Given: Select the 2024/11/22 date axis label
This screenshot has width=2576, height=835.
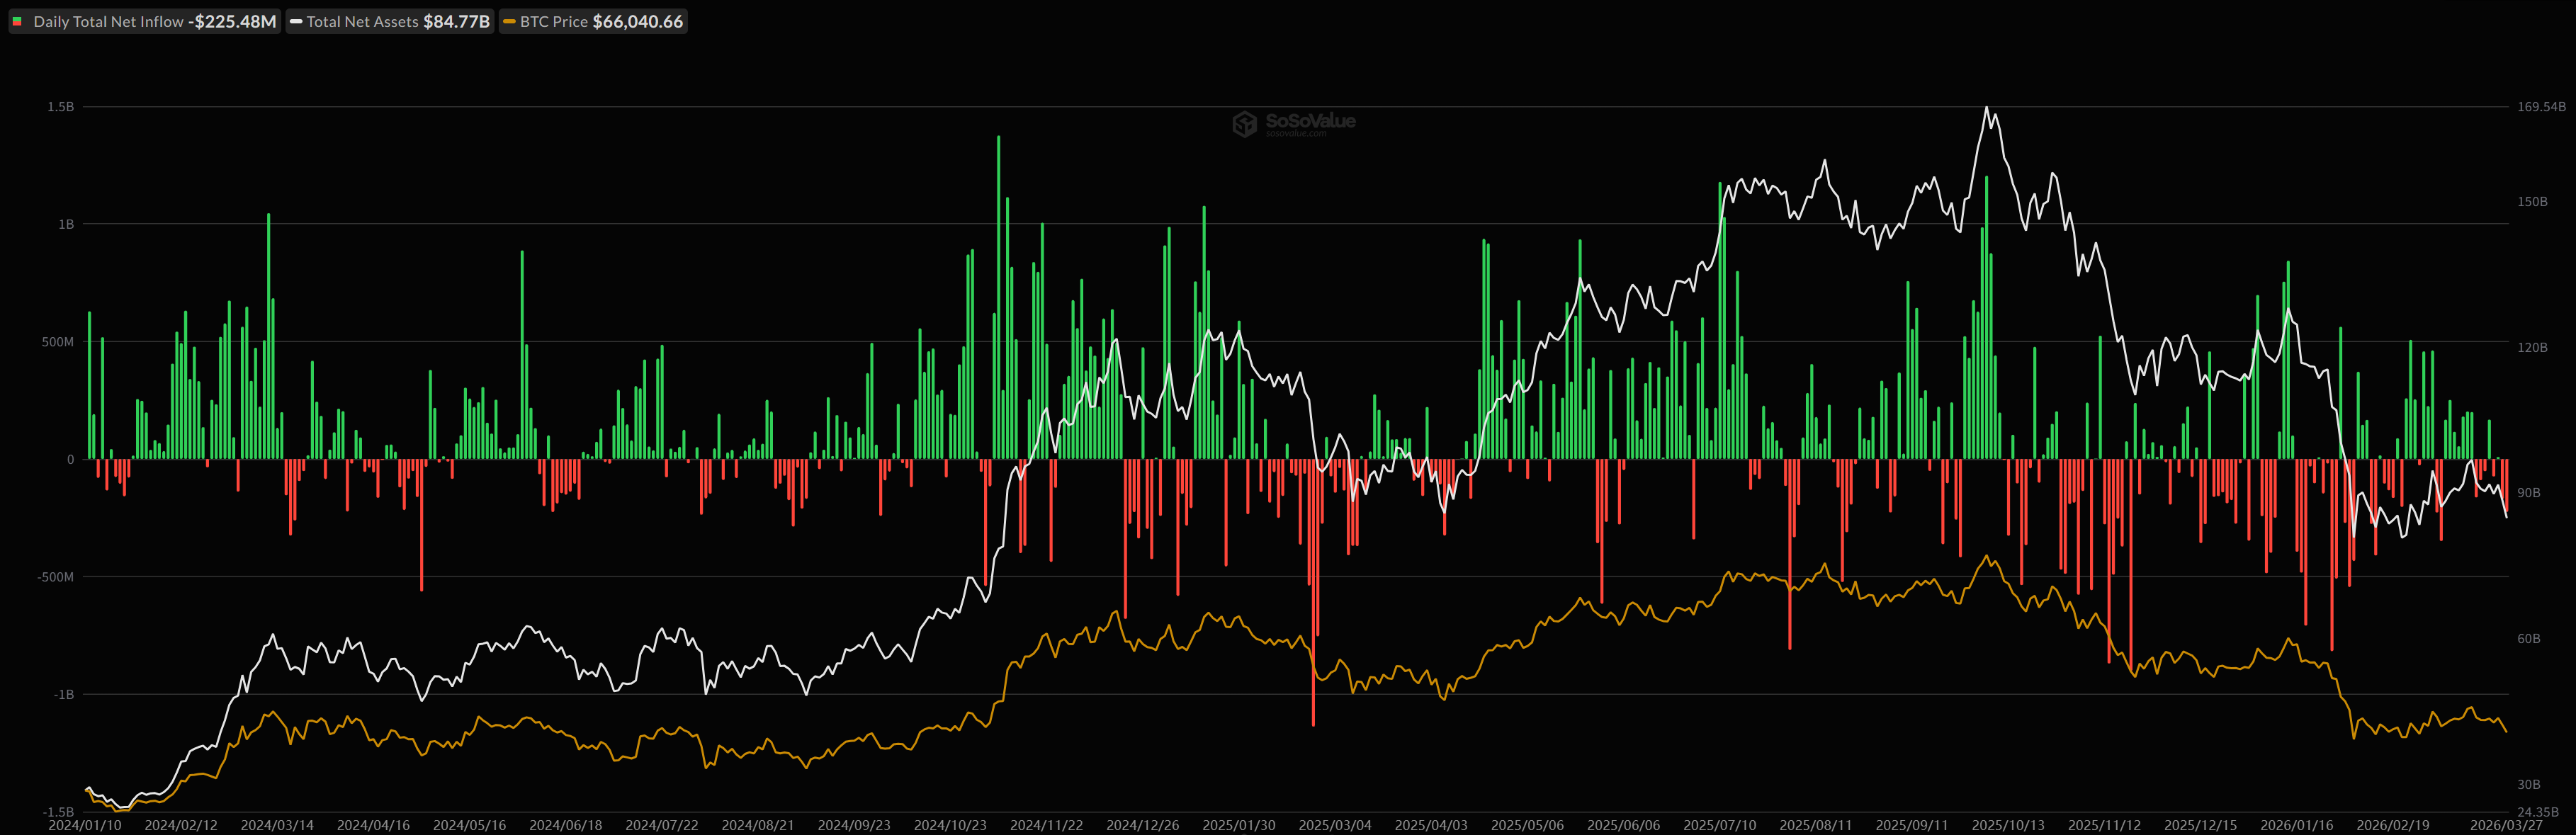Looking at the screenshot, I should 1046,825.
